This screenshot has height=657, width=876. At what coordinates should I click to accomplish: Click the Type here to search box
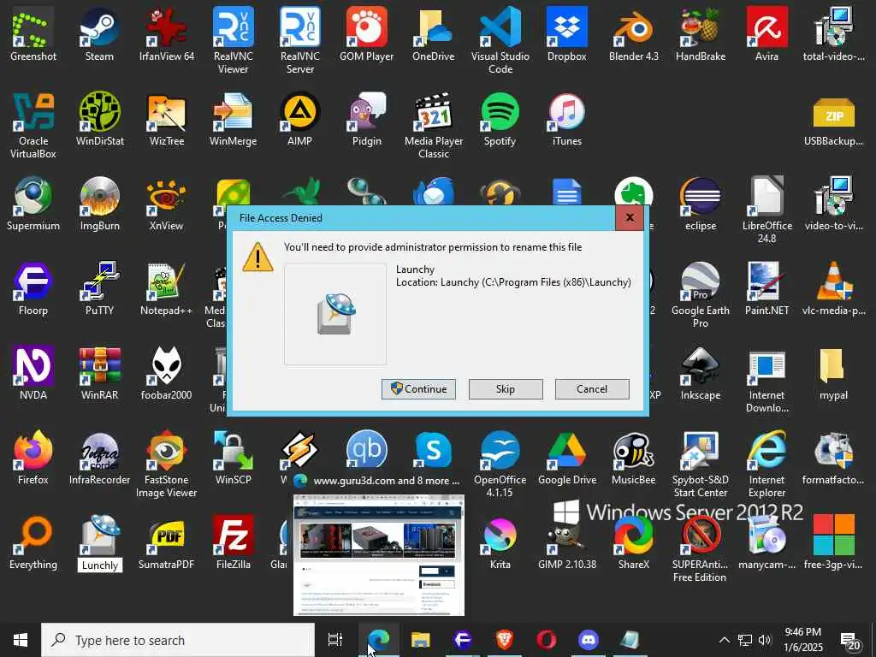click(178, 640)
